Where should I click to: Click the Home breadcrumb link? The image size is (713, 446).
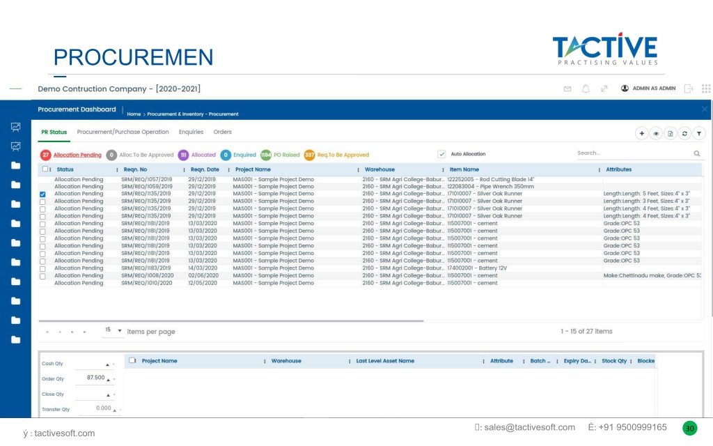click(134, 114)
